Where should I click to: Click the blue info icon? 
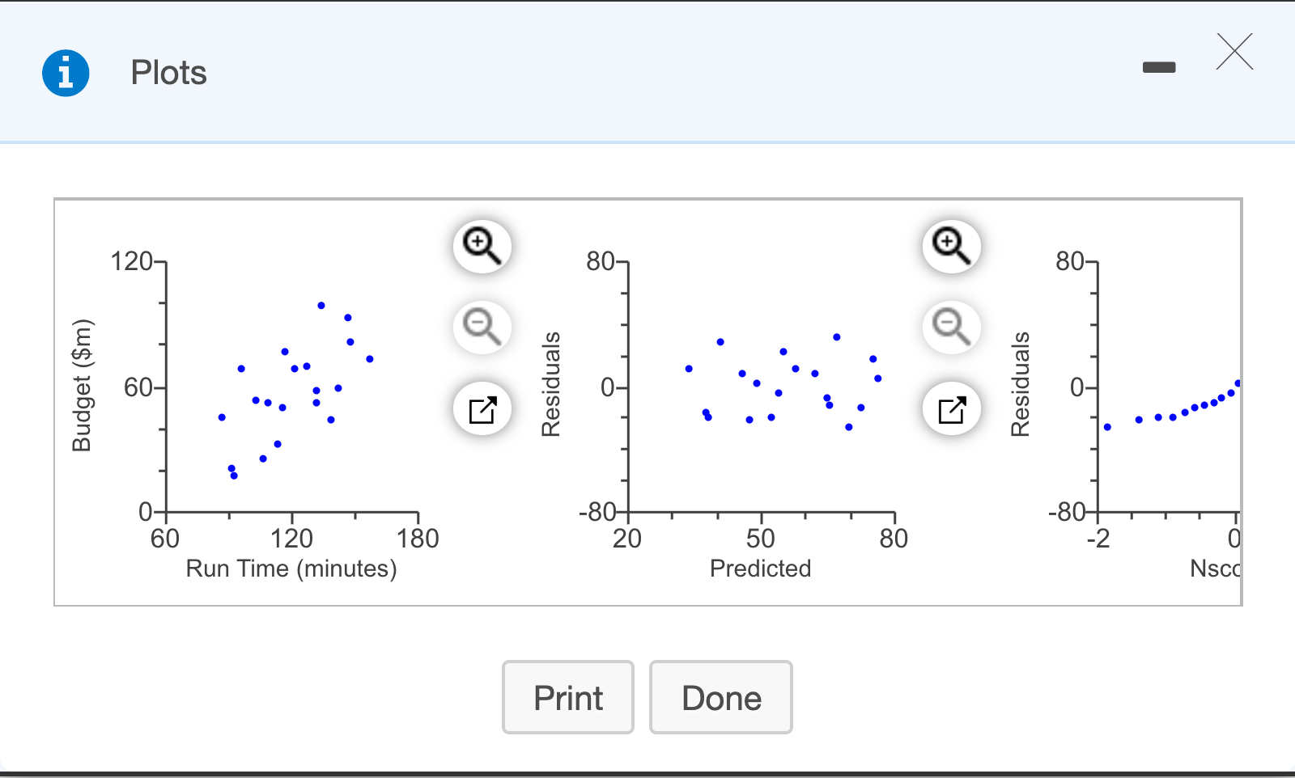66,73
